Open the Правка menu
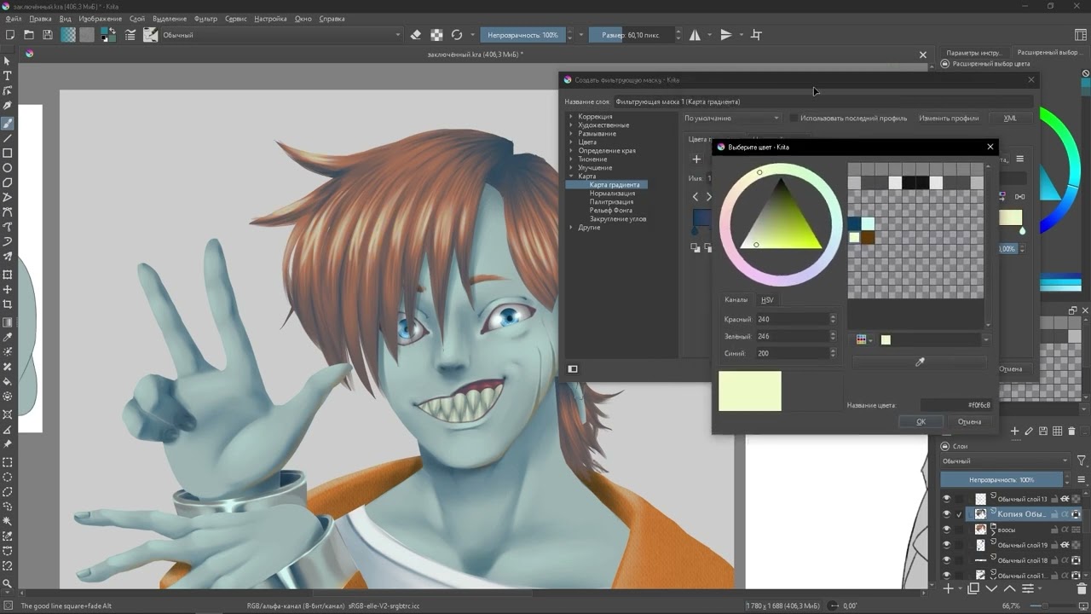The width and height of the screenshot is (1091, 614). [x=40, y=19]
